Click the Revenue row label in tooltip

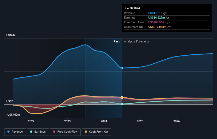[x=130, y=13]
